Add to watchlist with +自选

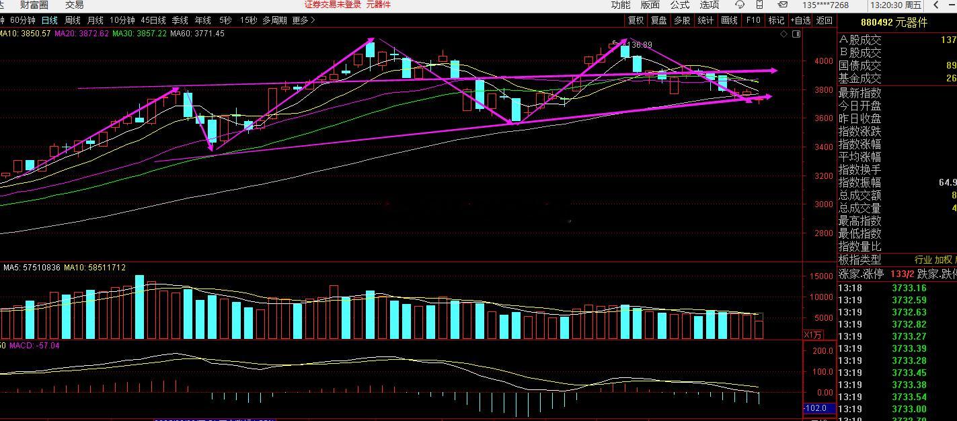(x=801, y=20)
